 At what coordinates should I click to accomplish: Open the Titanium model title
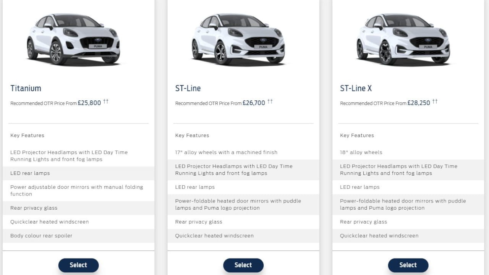[26, 88]
